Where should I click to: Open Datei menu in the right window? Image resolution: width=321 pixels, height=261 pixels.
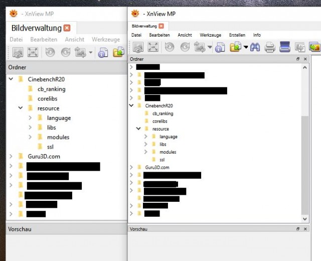(136, 35)
